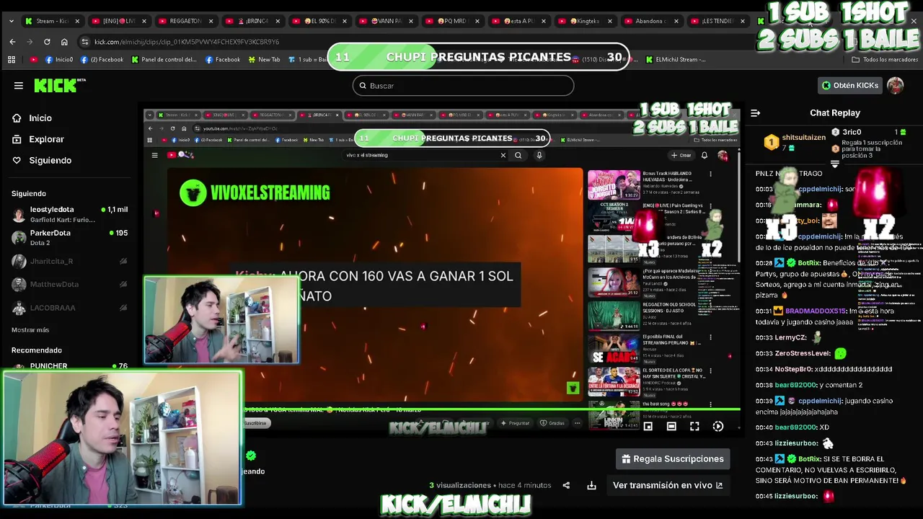Close the REGGAETON tab
Viewport: 923px width, 519px height.
[210, 21]
